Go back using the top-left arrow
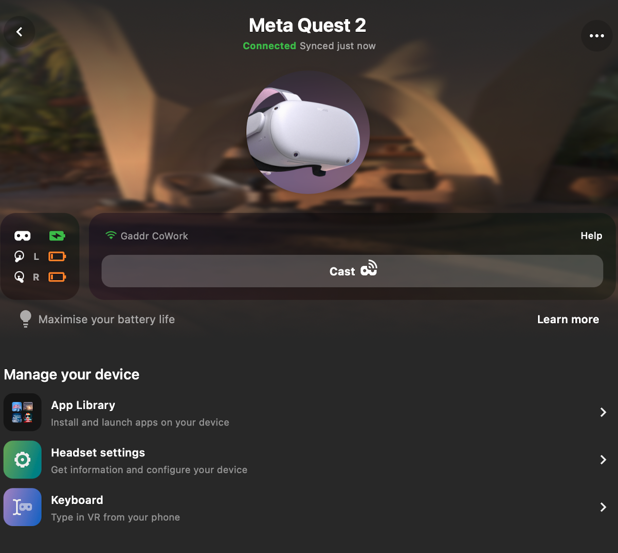The width and height of the screenshot is (618, 553). [x=20, y=32]
